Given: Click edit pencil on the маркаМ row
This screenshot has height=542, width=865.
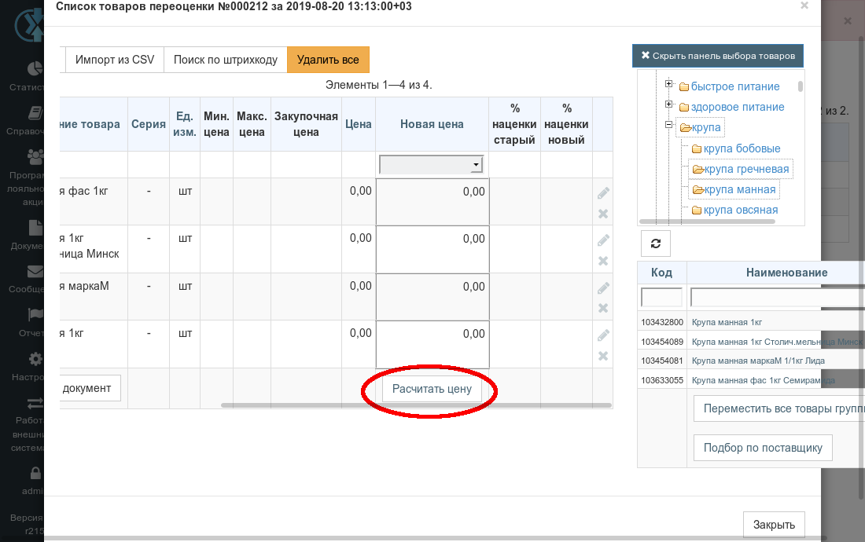Looking at the screenshot, I should pyautogui.click(x=603, y=288).
